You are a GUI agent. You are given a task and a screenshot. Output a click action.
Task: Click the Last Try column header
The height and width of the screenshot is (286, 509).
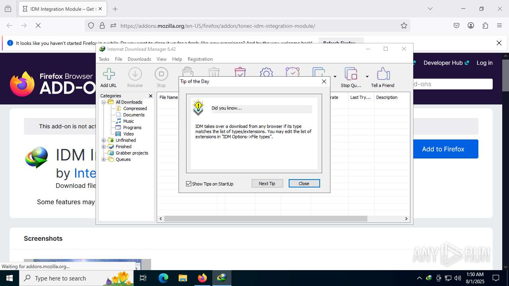coord(361,97)
